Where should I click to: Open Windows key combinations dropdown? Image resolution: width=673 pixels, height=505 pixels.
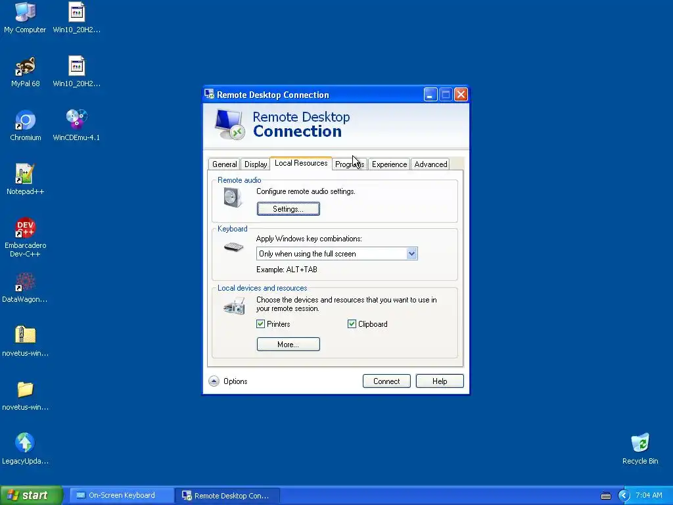click(411, 253)
